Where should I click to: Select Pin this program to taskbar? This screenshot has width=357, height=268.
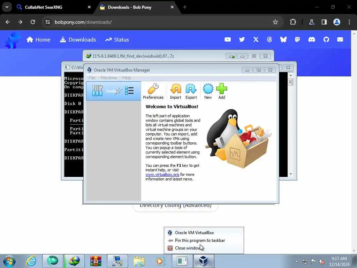[204, 240]
